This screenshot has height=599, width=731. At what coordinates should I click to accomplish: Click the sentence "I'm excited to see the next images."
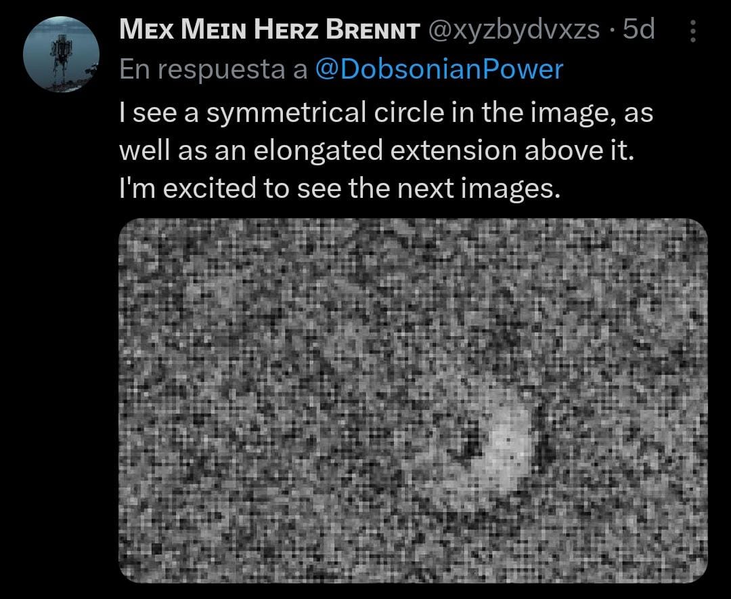coord(340,188)
